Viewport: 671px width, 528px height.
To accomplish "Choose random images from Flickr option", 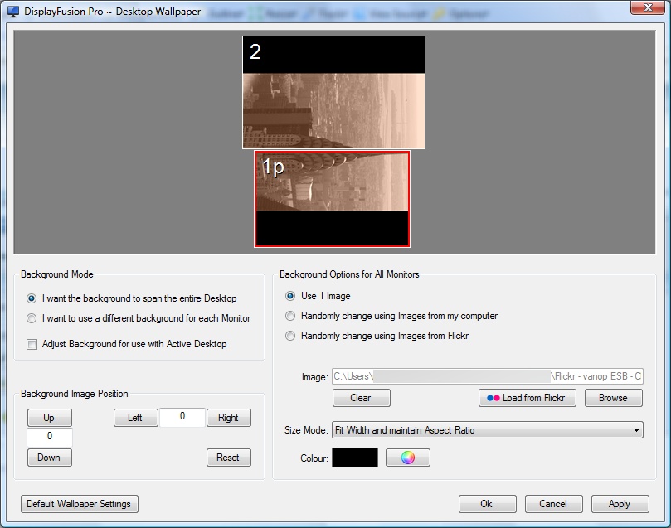I will [290, 336].
